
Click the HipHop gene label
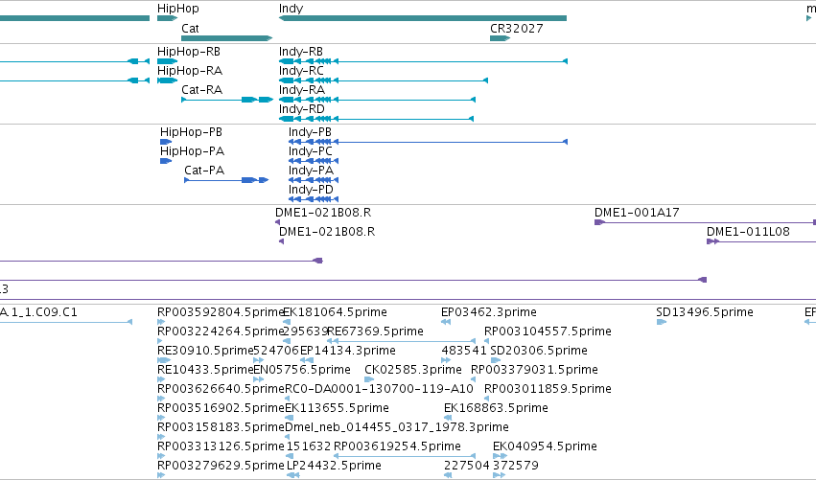(x=178, y=9)
